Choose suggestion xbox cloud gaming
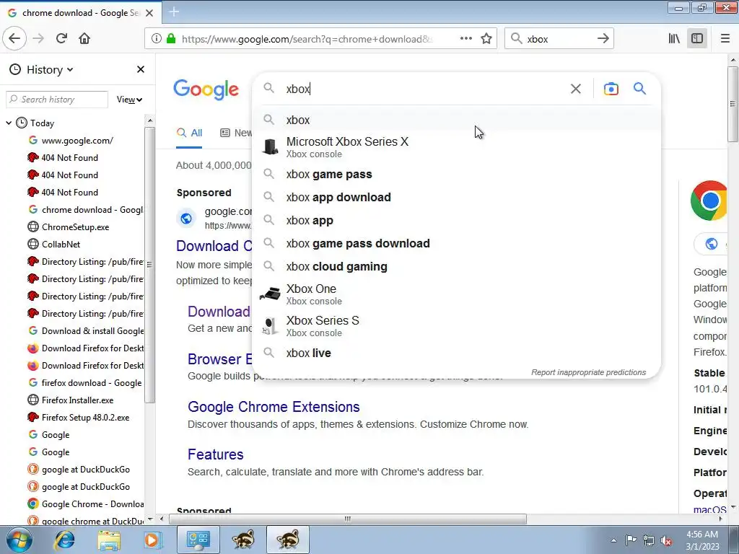 456,267
